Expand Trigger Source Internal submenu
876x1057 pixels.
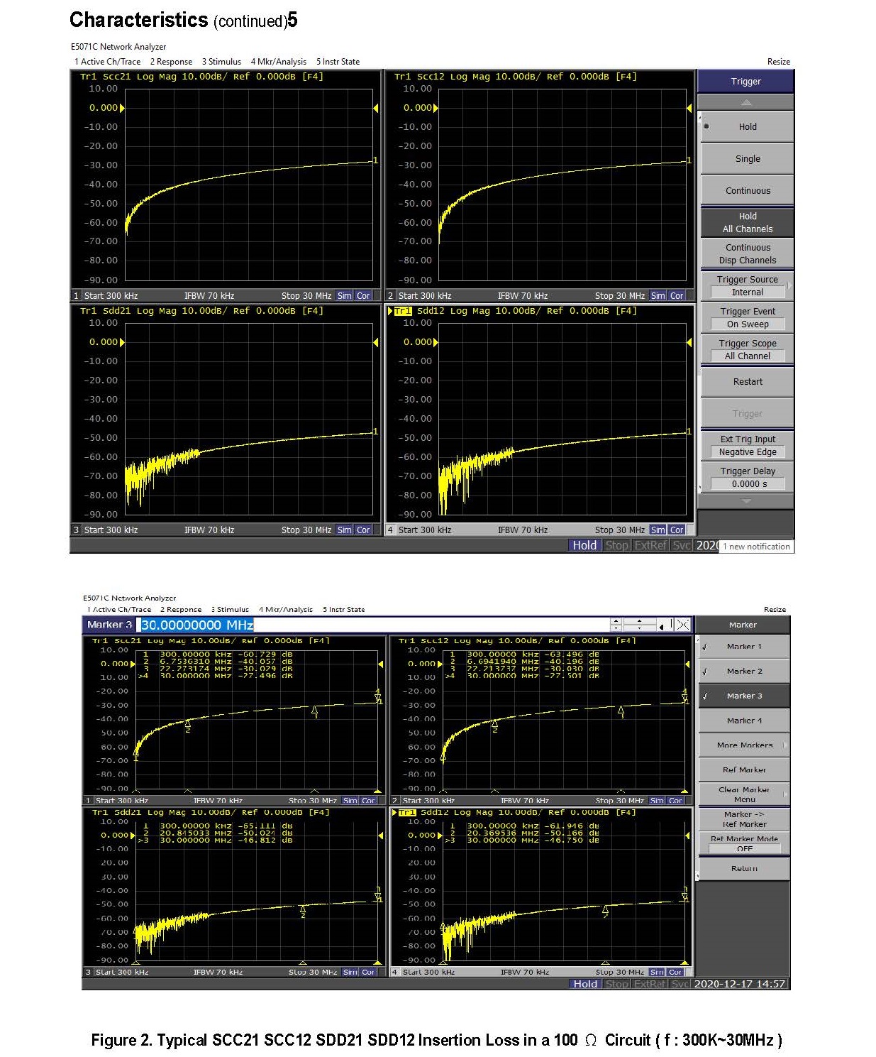pos(747,286)
